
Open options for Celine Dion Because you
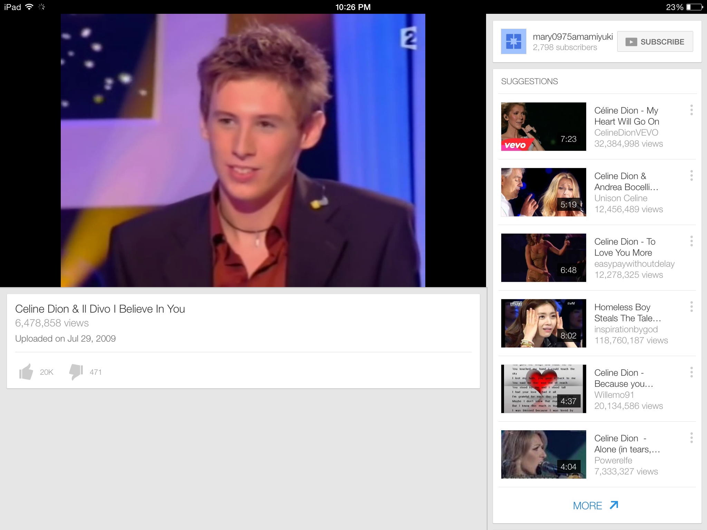tap(691, 372)
